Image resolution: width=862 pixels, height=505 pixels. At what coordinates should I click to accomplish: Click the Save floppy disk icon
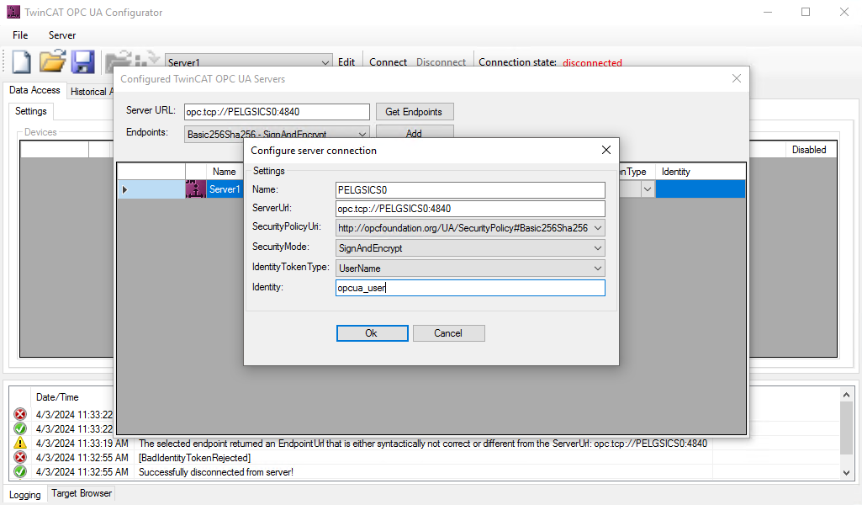(x=82, y=61)
